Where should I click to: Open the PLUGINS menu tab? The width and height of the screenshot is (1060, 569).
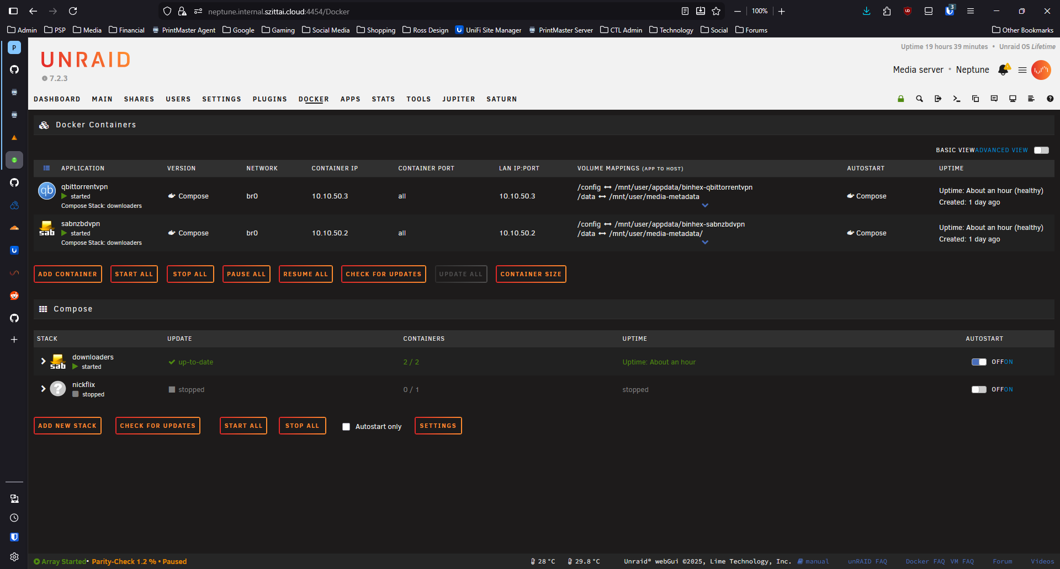270,99
